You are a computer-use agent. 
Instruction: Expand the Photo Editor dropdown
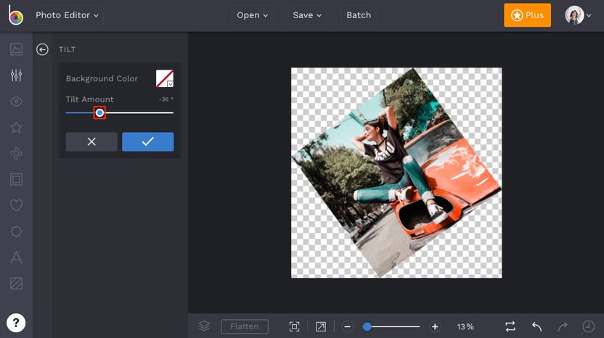point(68,15)
